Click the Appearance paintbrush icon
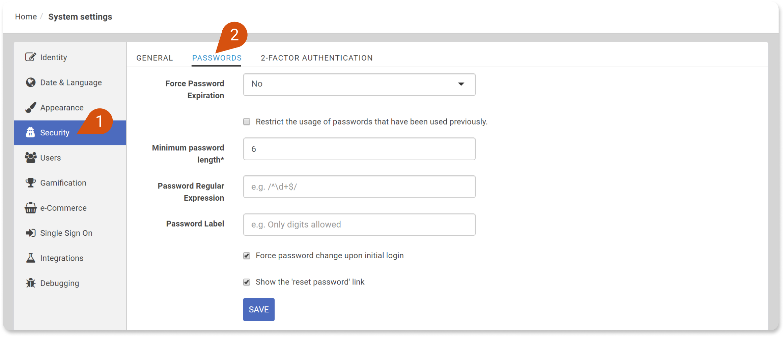Image resolution: width=784 pixels, height=337 pixels. point(30,108)
